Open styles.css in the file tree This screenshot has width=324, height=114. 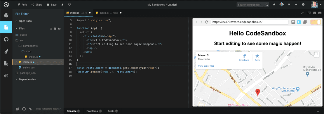38,68
